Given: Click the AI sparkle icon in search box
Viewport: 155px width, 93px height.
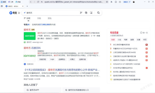Looking at the screenshot, I should coord(25,13).
